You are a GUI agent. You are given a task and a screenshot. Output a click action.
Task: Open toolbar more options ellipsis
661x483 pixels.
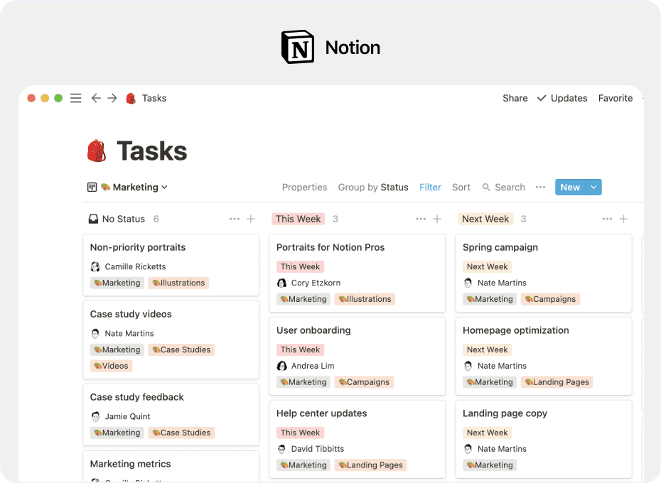540,187
